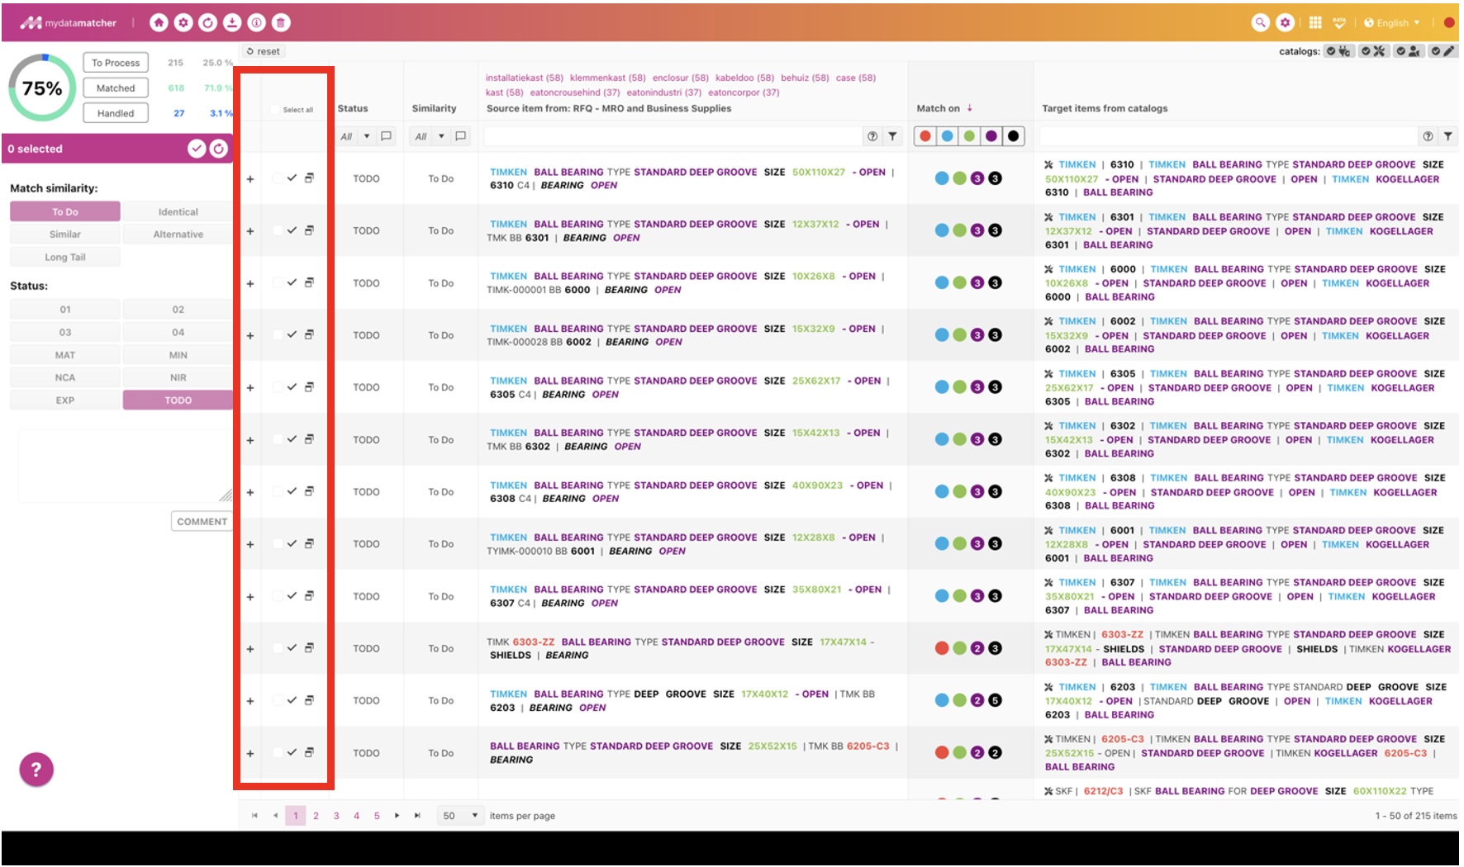Select the Similar match similarity filter
1464x867 pixels.
point(65,235)
